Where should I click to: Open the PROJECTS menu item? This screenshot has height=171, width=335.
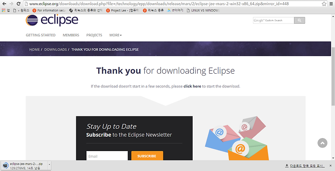(94, 35)
